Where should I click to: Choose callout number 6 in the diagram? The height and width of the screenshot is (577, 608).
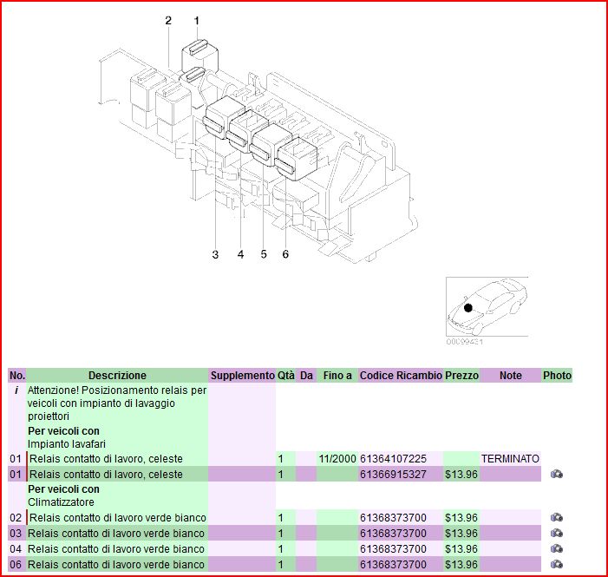point(284,254)
